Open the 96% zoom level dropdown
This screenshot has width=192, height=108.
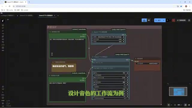tap(180, 105)
